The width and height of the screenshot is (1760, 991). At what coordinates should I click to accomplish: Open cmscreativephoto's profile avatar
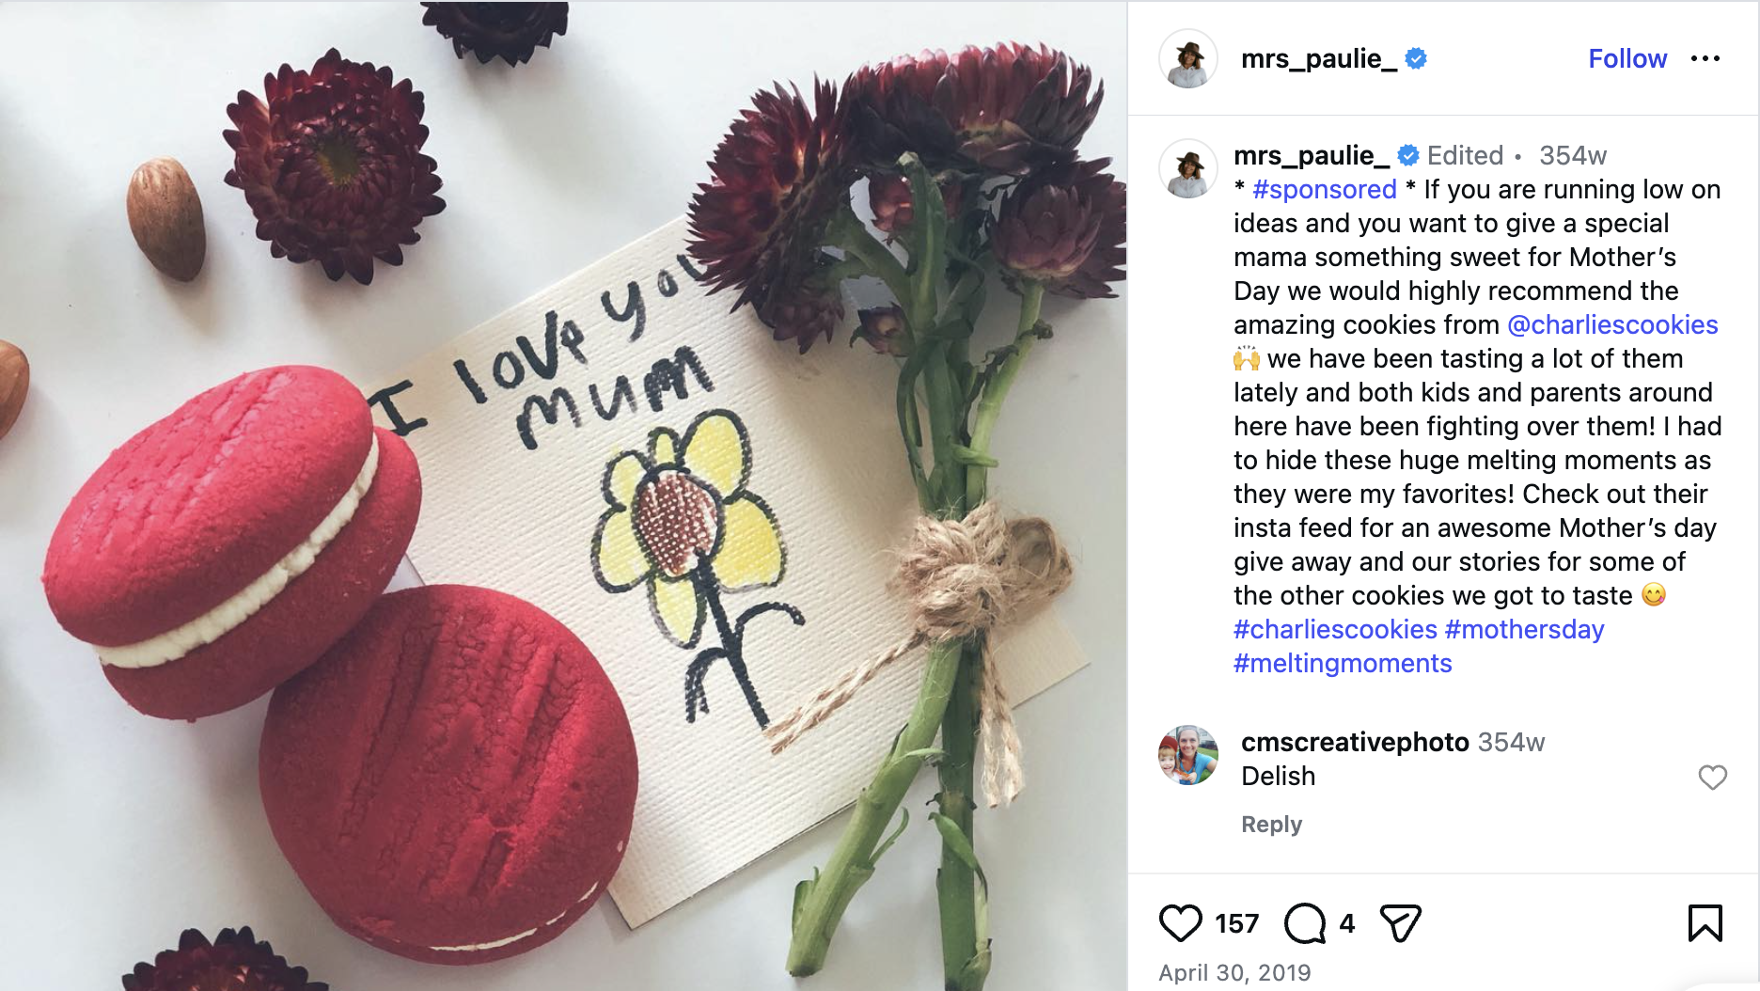pyautogui.click(x=1188, y=755)
